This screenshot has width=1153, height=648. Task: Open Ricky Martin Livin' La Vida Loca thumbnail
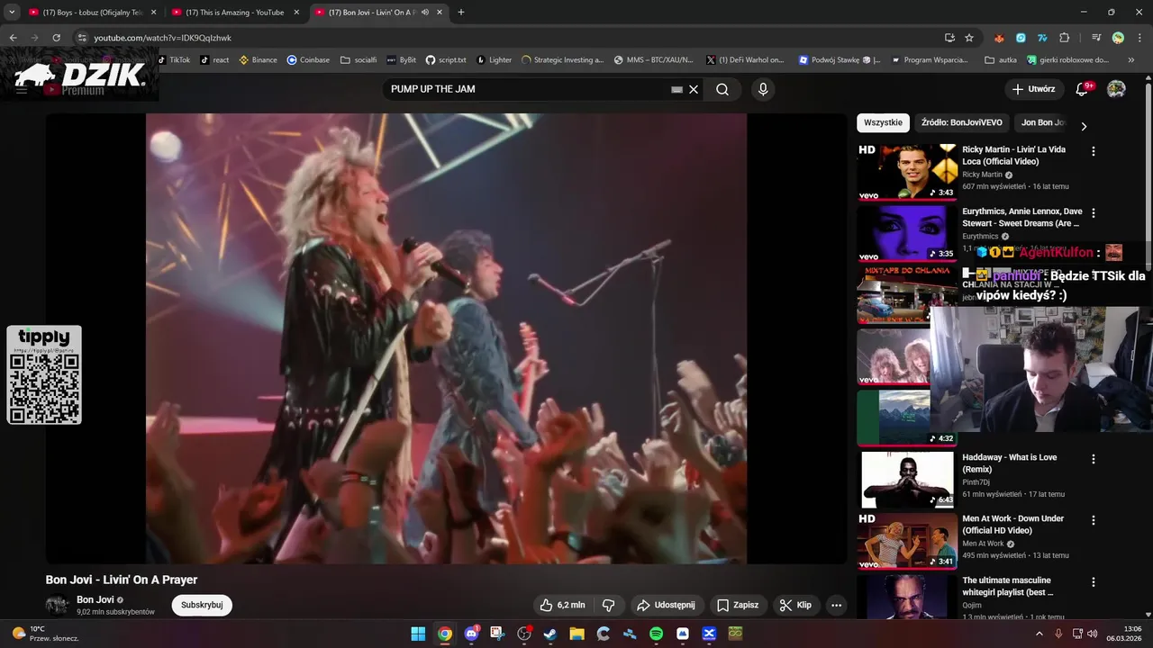tap(906, 171)
